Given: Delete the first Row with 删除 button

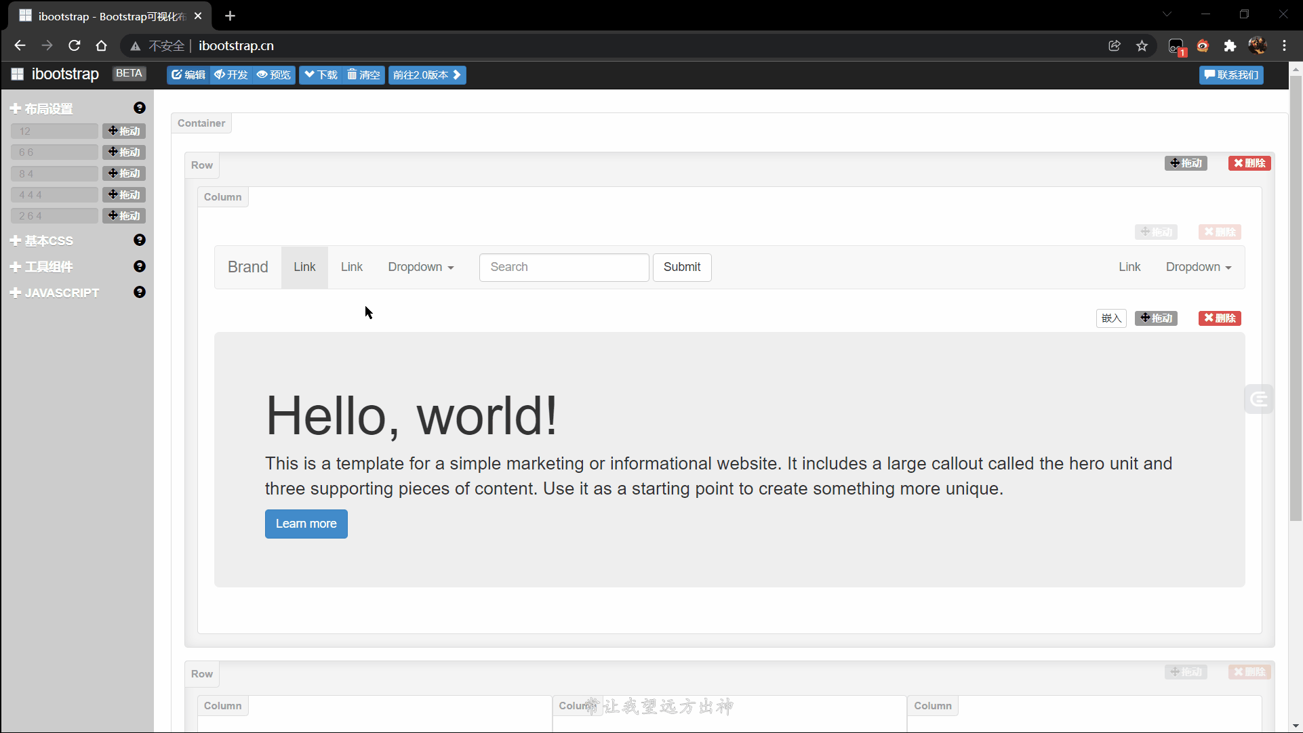Looking at the screenshot, I should [1249, 163].
